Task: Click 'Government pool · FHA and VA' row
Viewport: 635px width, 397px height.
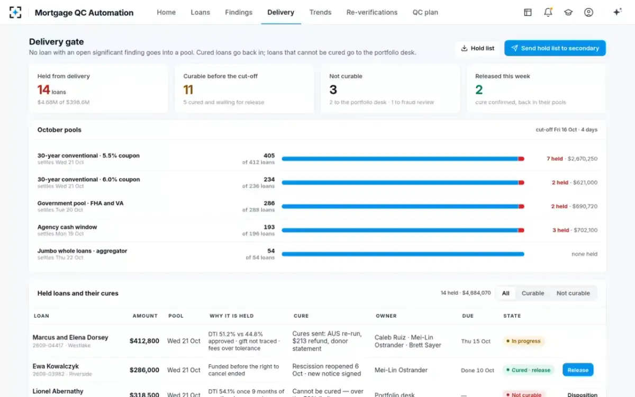Action: click(x=317, y=206)
